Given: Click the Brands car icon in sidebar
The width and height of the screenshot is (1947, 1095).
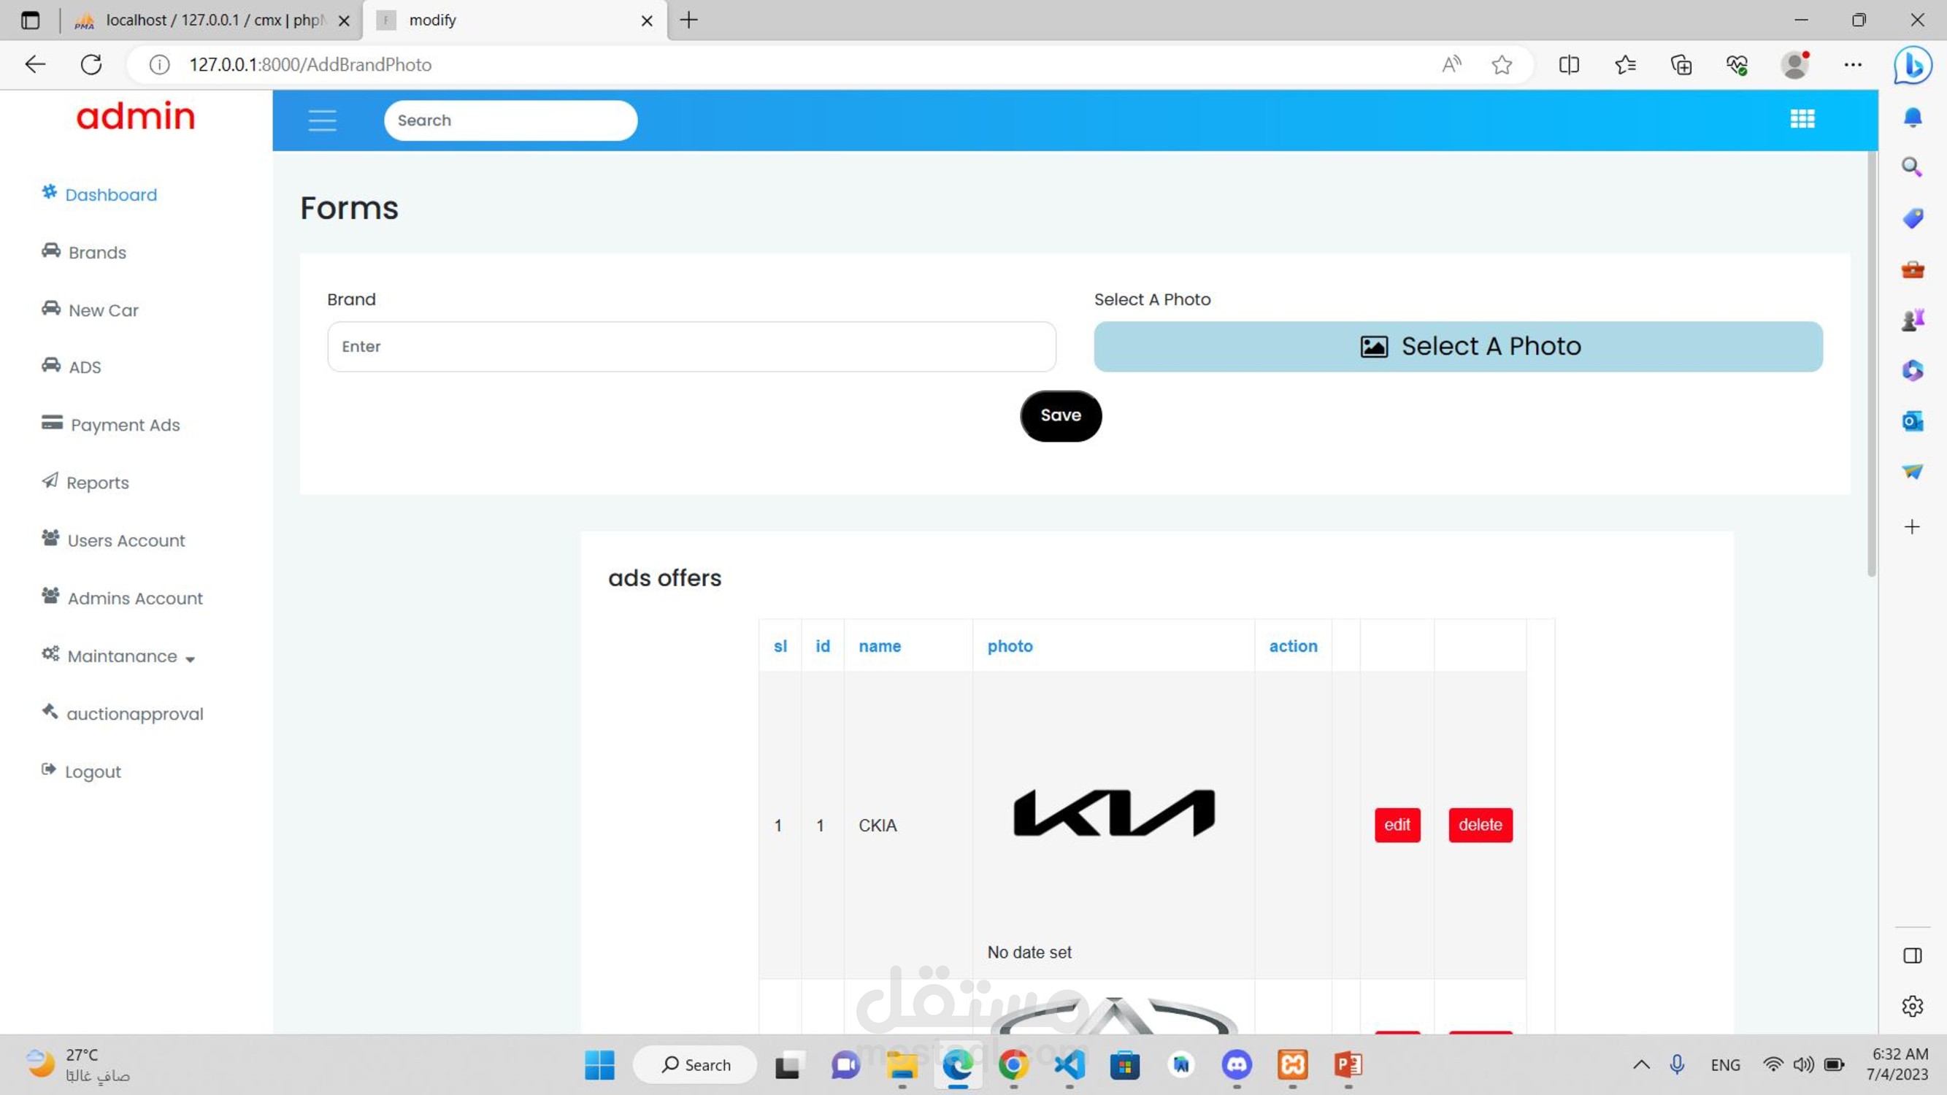Looking at the screenshot, I should coord(50,250).
